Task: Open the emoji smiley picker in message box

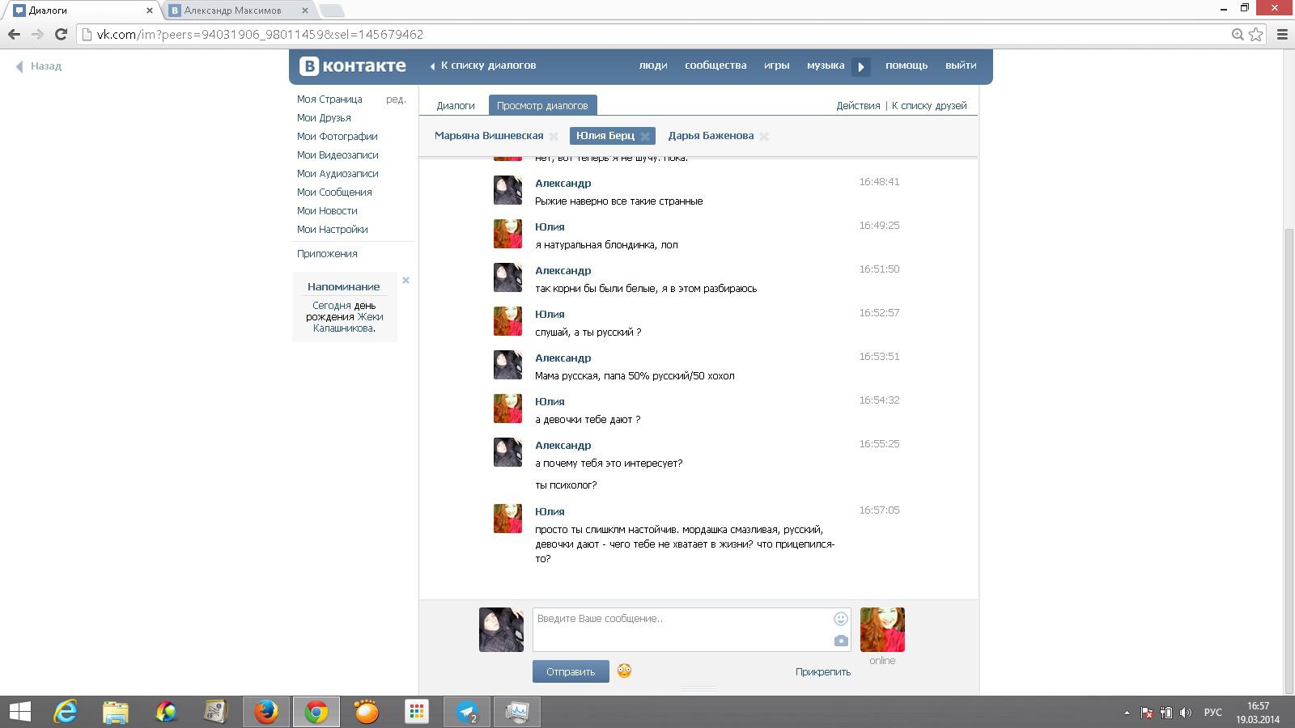Action: [841, 619]
